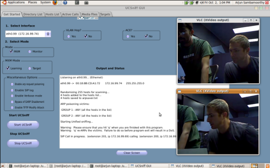Enable SIP log option
270x168 pixels.
pos(12,90)
